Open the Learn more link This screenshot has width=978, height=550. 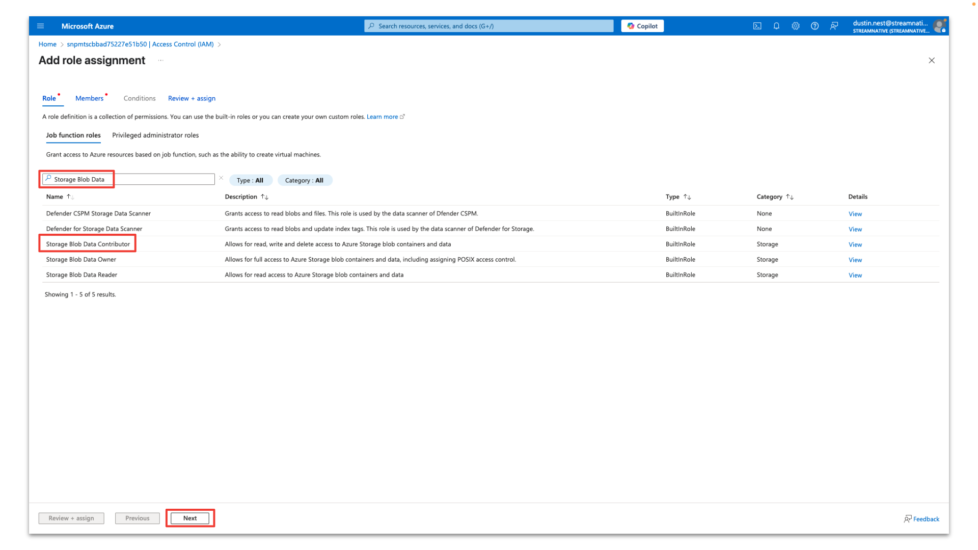383,117
